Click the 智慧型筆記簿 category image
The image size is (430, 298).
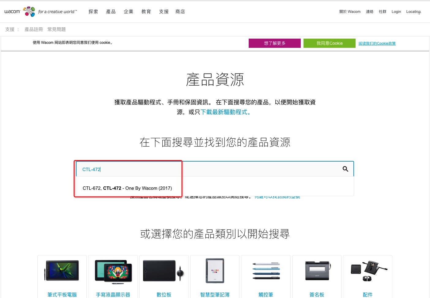coord(215,271)
